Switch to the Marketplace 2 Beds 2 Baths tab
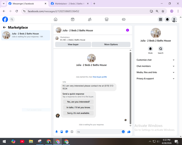The height and width of the screenshot is (145, 182). 70,4
